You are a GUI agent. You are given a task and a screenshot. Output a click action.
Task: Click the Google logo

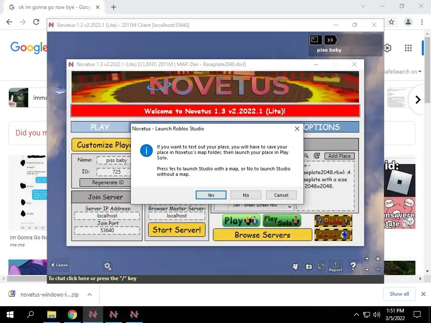(x=29, y=48)
